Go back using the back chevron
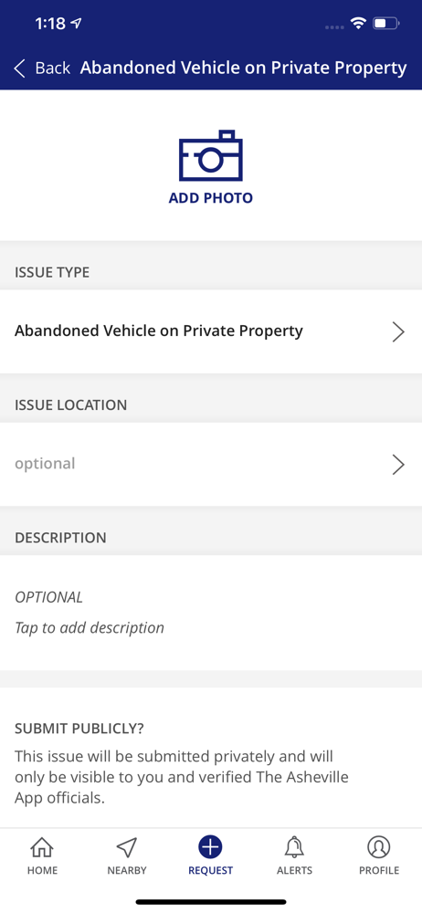Screen dimensions: 422x913 20,68
